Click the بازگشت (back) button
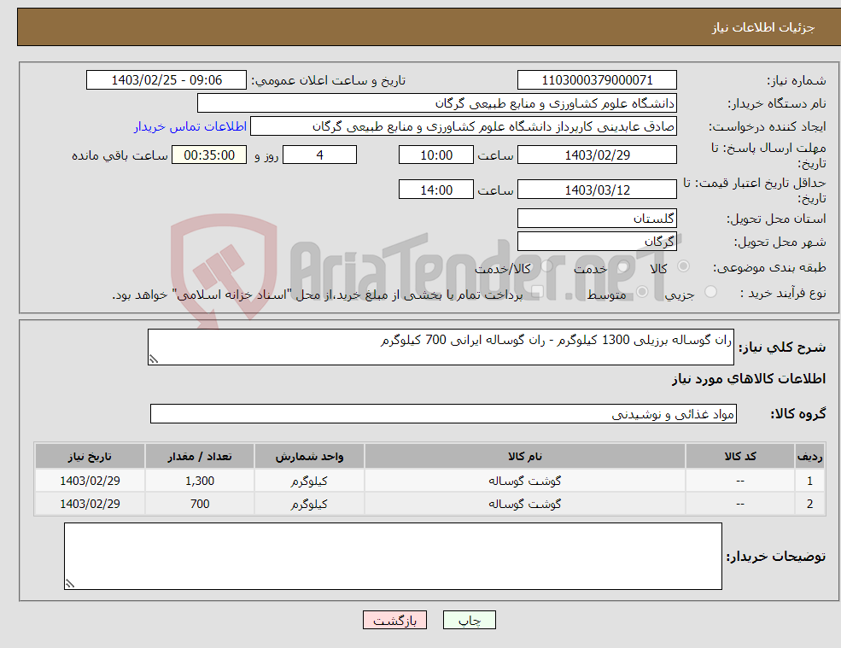 [394, 620]
